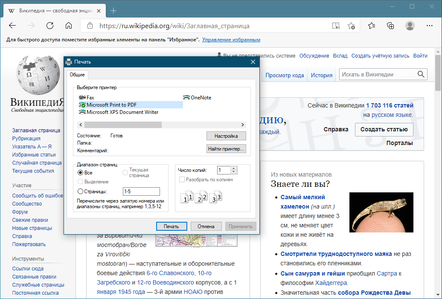The height and width of the screenshot is (299, 442).
Task: Open printer Настройка button
Action: pos(226,136)
